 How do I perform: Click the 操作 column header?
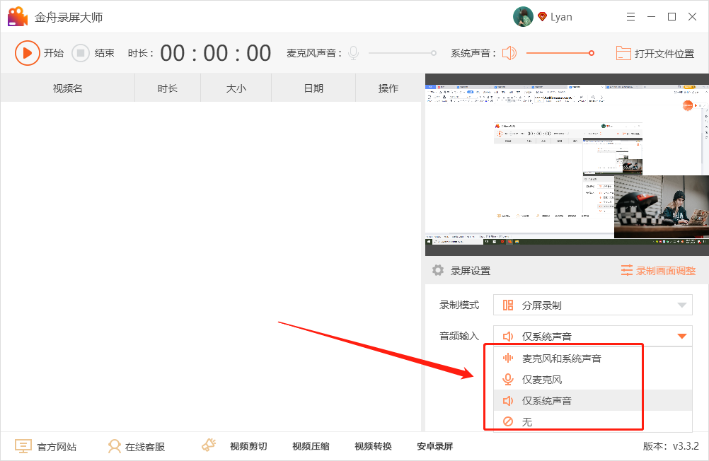click(x=388, y=88)
